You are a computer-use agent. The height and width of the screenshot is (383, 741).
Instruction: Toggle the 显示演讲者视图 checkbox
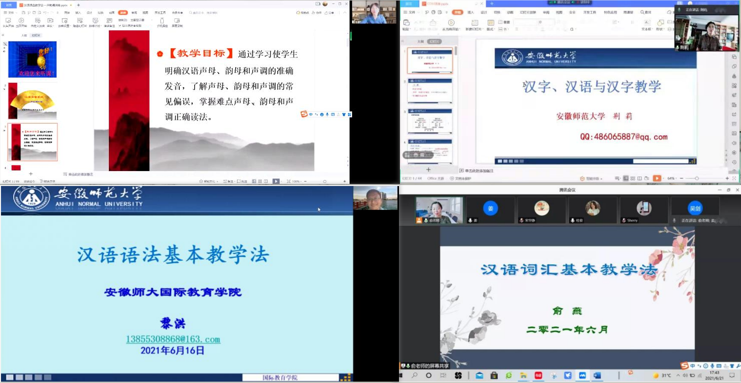(118, 25)
